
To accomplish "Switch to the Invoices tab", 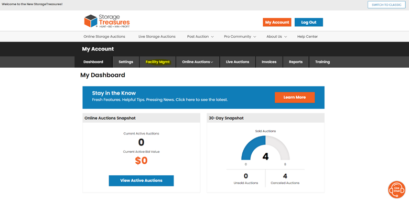I will pos(269,62).
